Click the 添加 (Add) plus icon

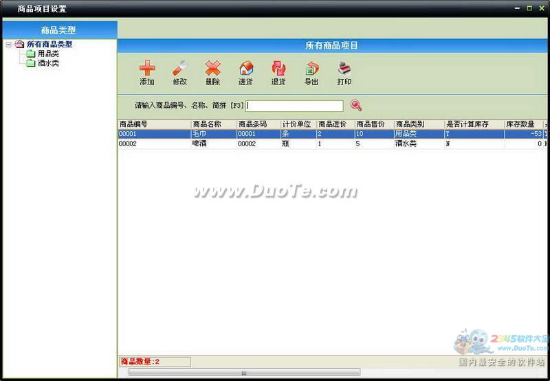click(x=147, y=69)
